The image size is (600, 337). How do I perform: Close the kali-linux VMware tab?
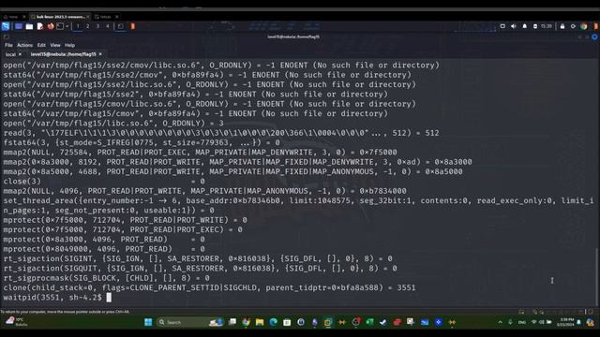pyautogui.click(x=88, y=17)
